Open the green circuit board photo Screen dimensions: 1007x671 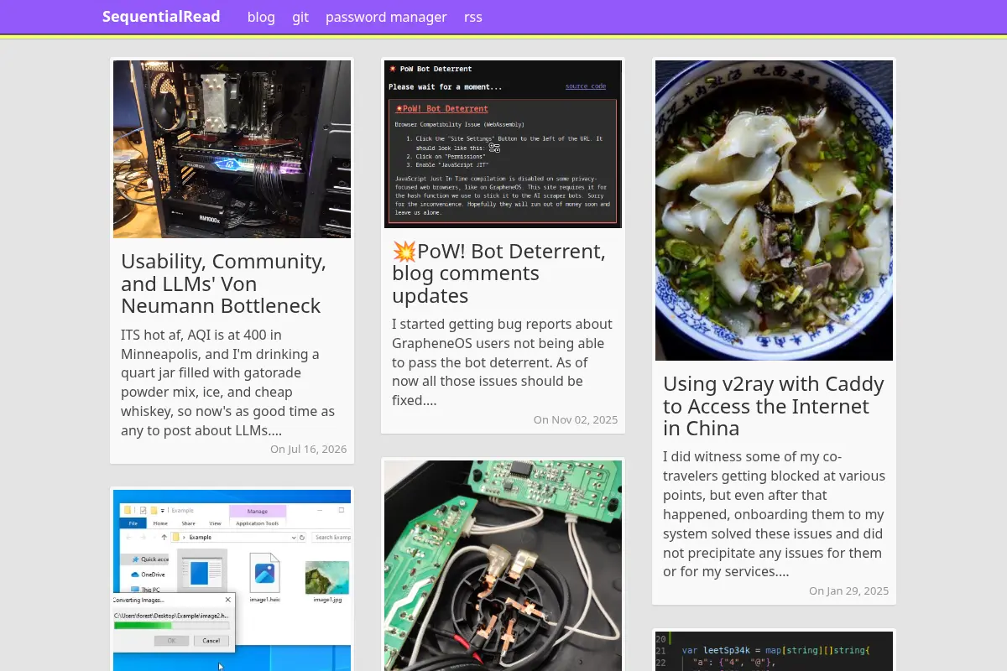click(x=503, y=565)
